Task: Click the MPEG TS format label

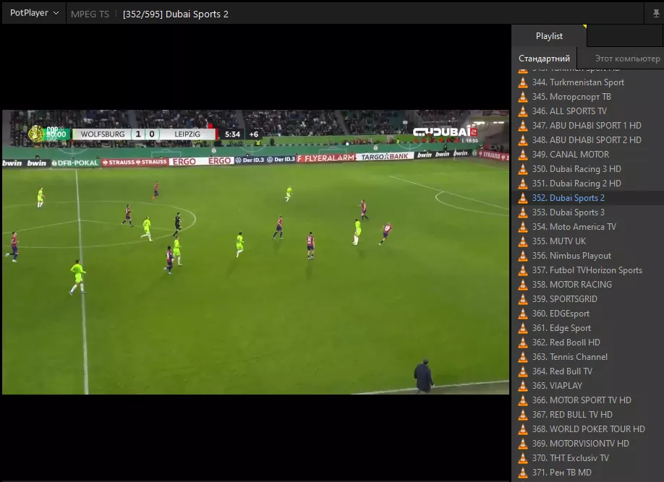Action: point(90,14)
